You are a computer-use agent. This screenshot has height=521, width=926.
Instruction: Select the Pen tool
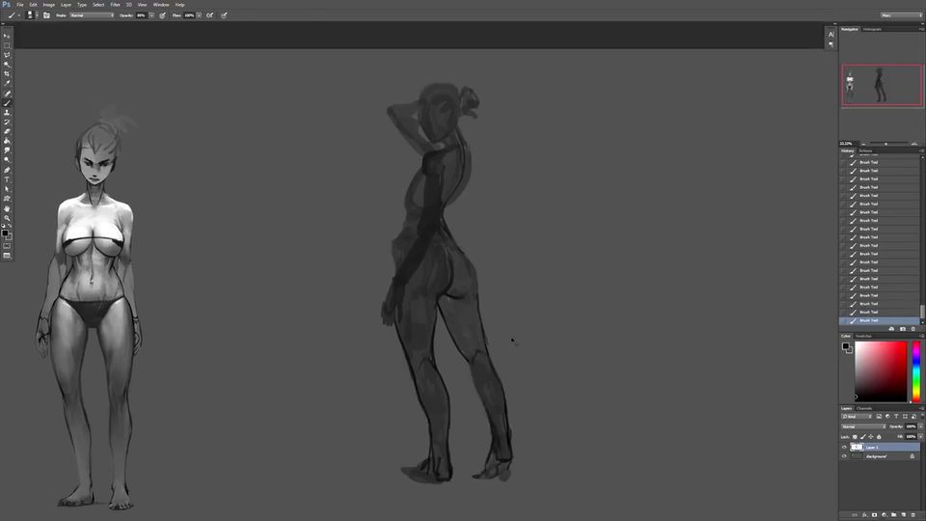tap(7, 170)
